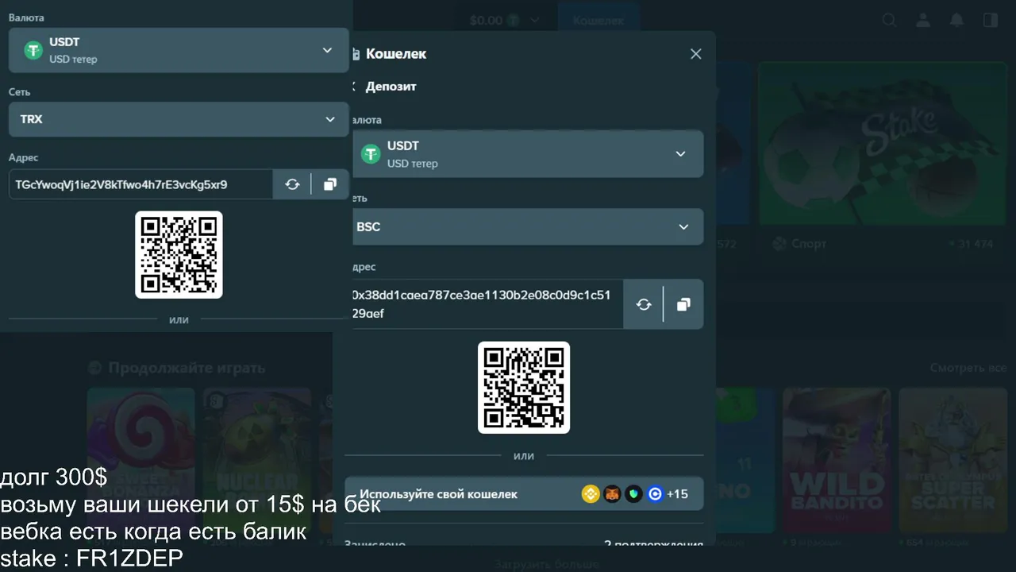Go back via the Депозит heading
The image size is (1016, 572).
[391, 87]
